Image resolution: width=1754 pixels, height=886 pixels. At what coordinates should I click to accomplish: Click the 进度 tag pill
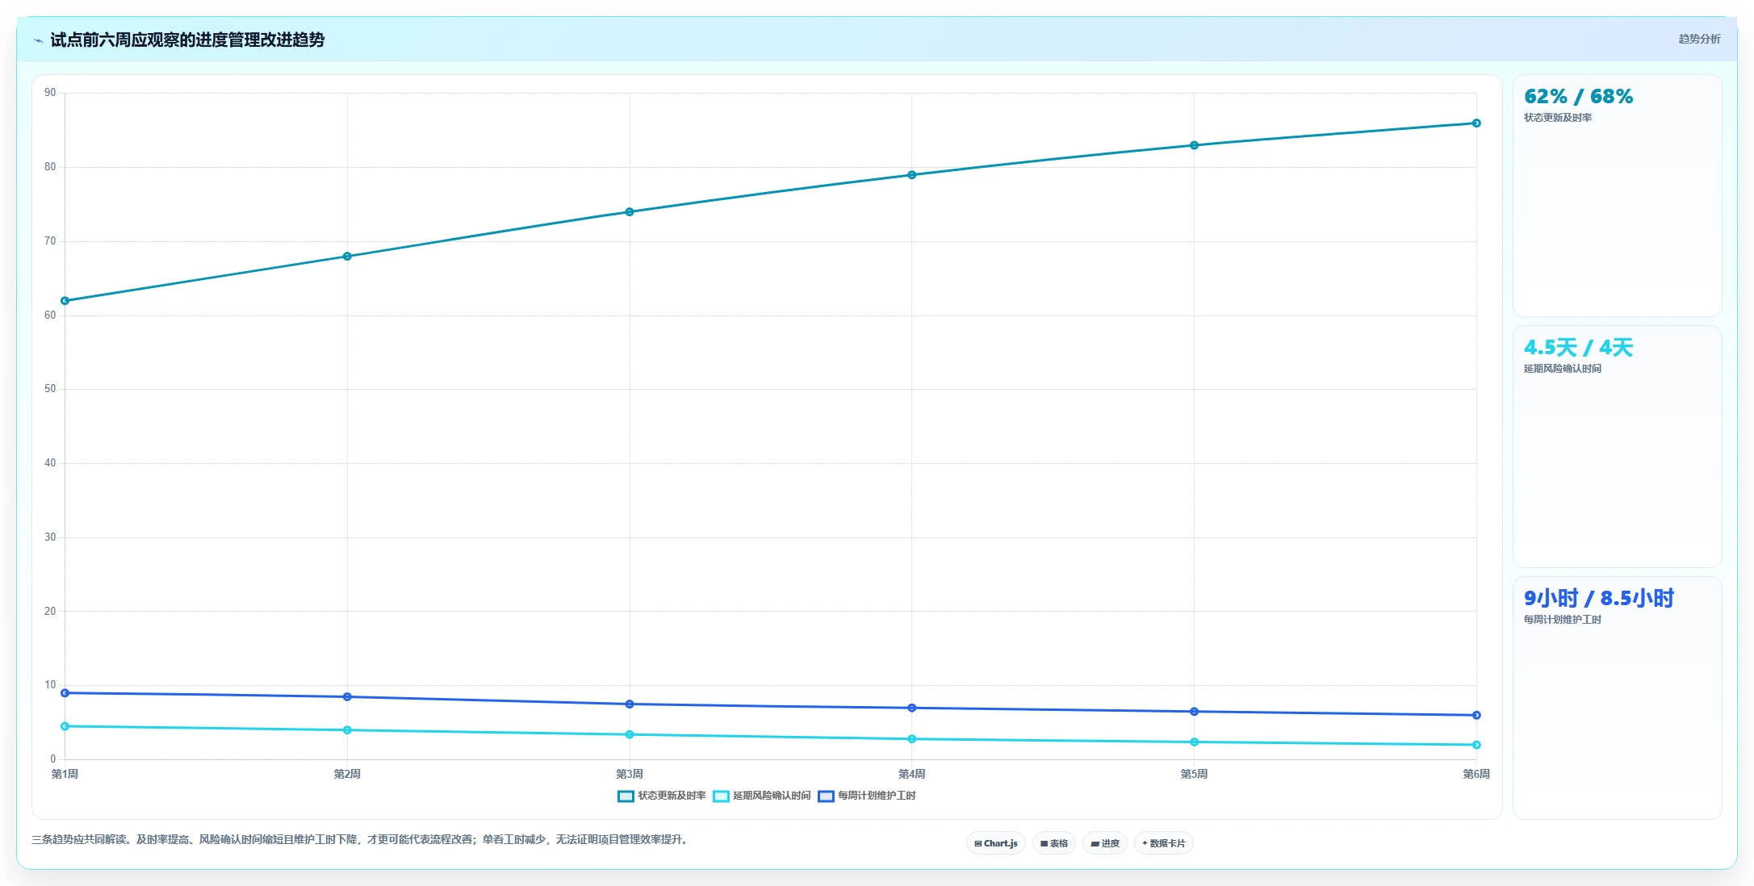(x=1105, y=843)
